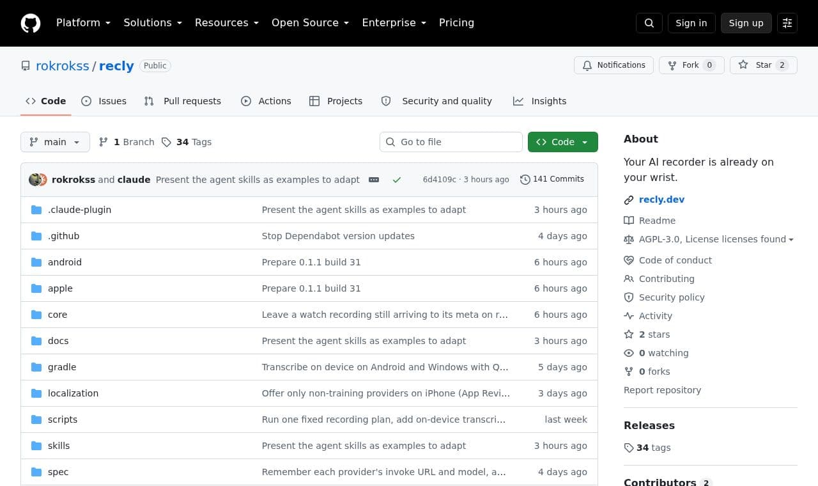Screen dimensions: 818x486
Task: Click the Notifications bell button
Action: pyautogui.click(x=614, y=65)
